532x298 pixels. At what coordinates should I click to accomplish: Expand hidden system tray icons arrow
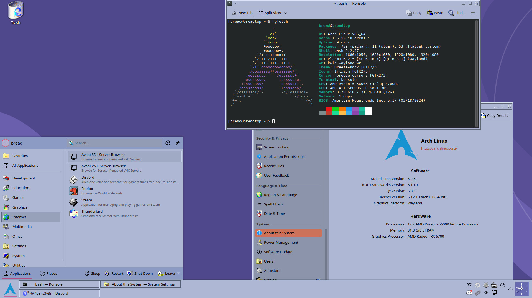click(x=510, y=289)
